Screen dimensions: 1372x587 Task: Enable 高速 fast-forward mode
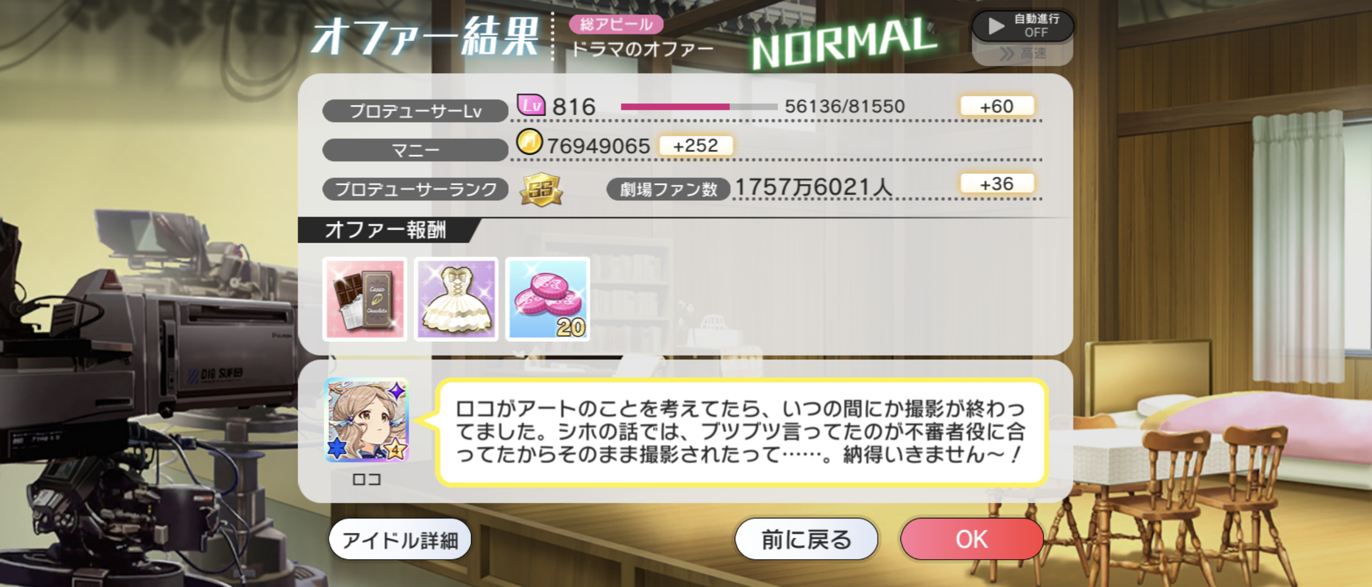pyautogui.click(x=1023, y=54)
